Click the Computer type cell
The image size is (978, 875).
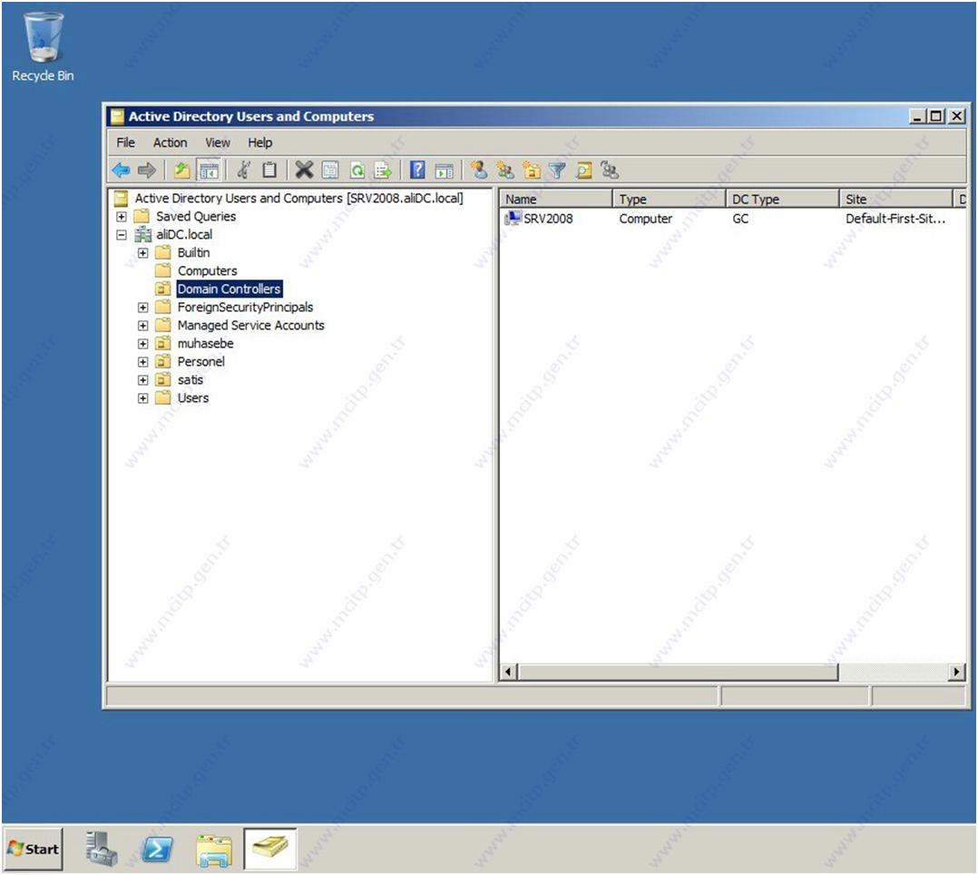(x=646, y=219)
